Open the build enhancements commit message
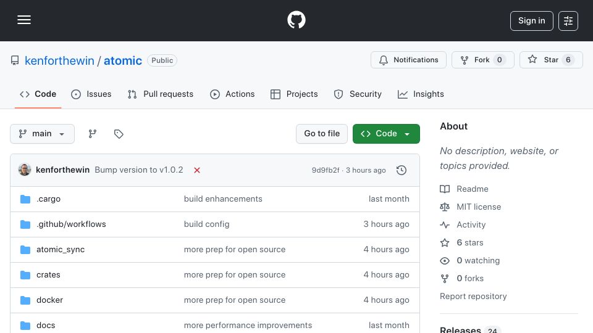 pos(223,199)
